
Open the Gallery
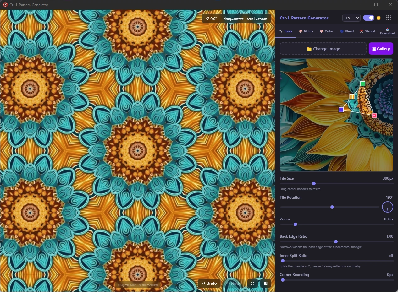tap(381, 49)
